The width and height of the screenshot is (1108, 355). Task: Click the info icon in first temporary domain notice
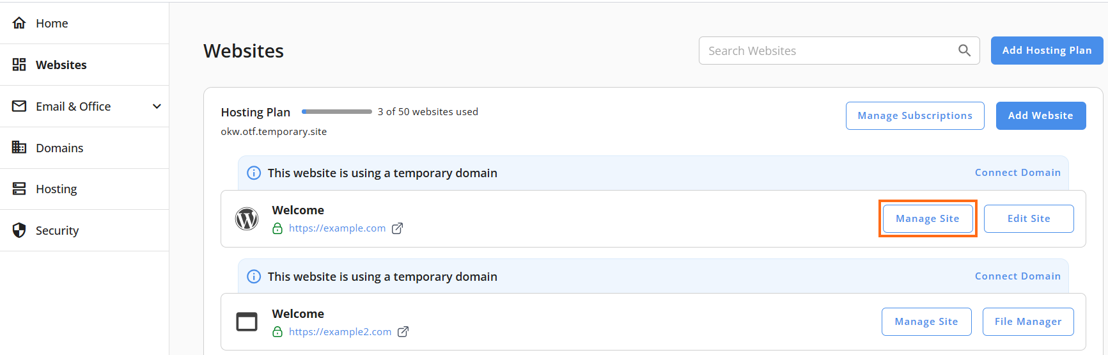[x=254, y=173]
